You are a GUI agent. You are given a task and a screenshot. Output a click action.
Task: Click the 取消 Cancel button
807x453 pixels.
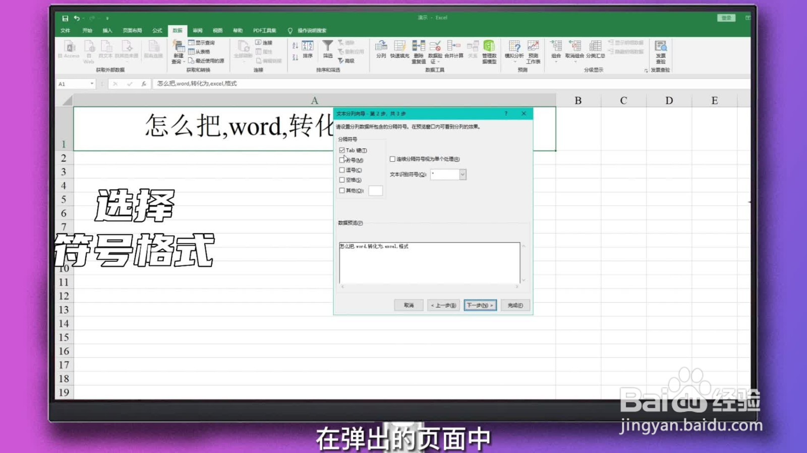click(409, 306)
